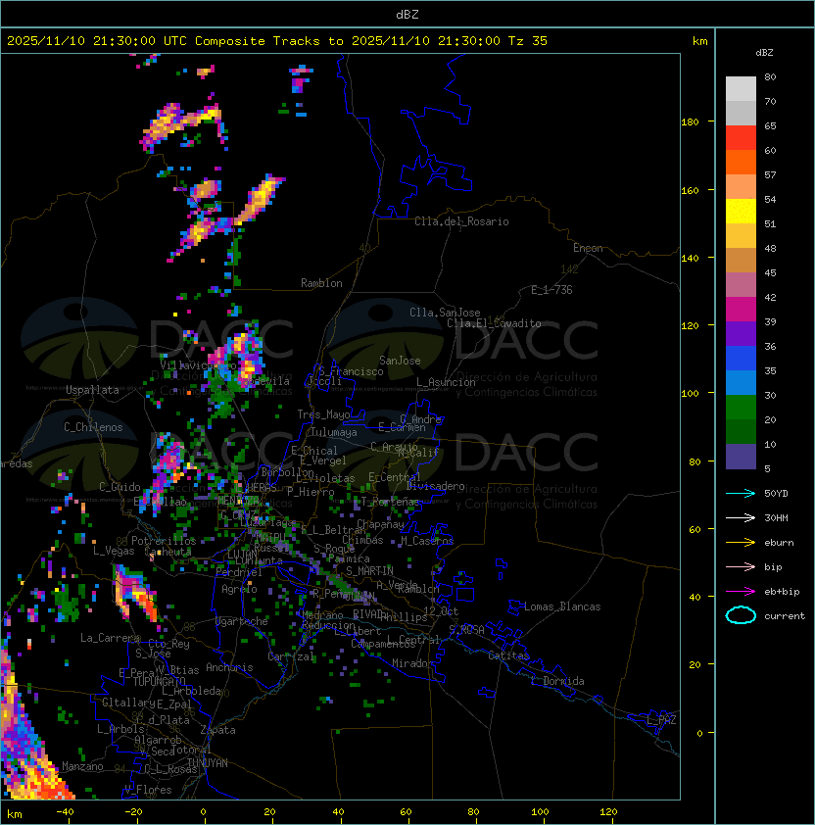Click the 'C_Chilenos' map label

coord(93,427)
